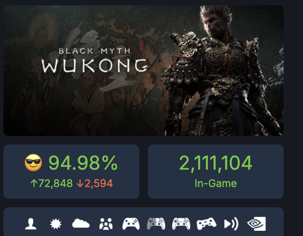Click the sunglasses emoji beside the rating
303x236 pixels.
tap(33, 163)
